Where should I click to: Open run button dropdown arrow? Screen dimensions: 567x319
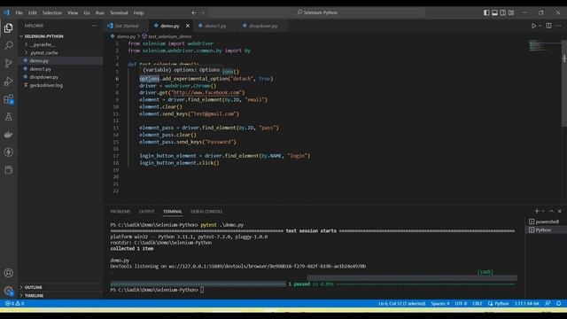(x=540, y=26)
